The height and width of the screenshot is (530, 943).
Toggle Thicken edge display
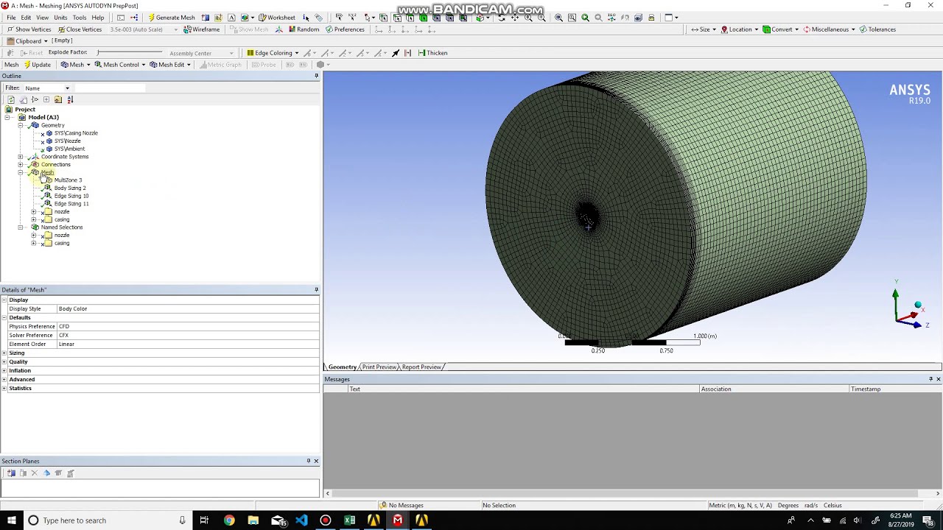click(x=432, y=53)
